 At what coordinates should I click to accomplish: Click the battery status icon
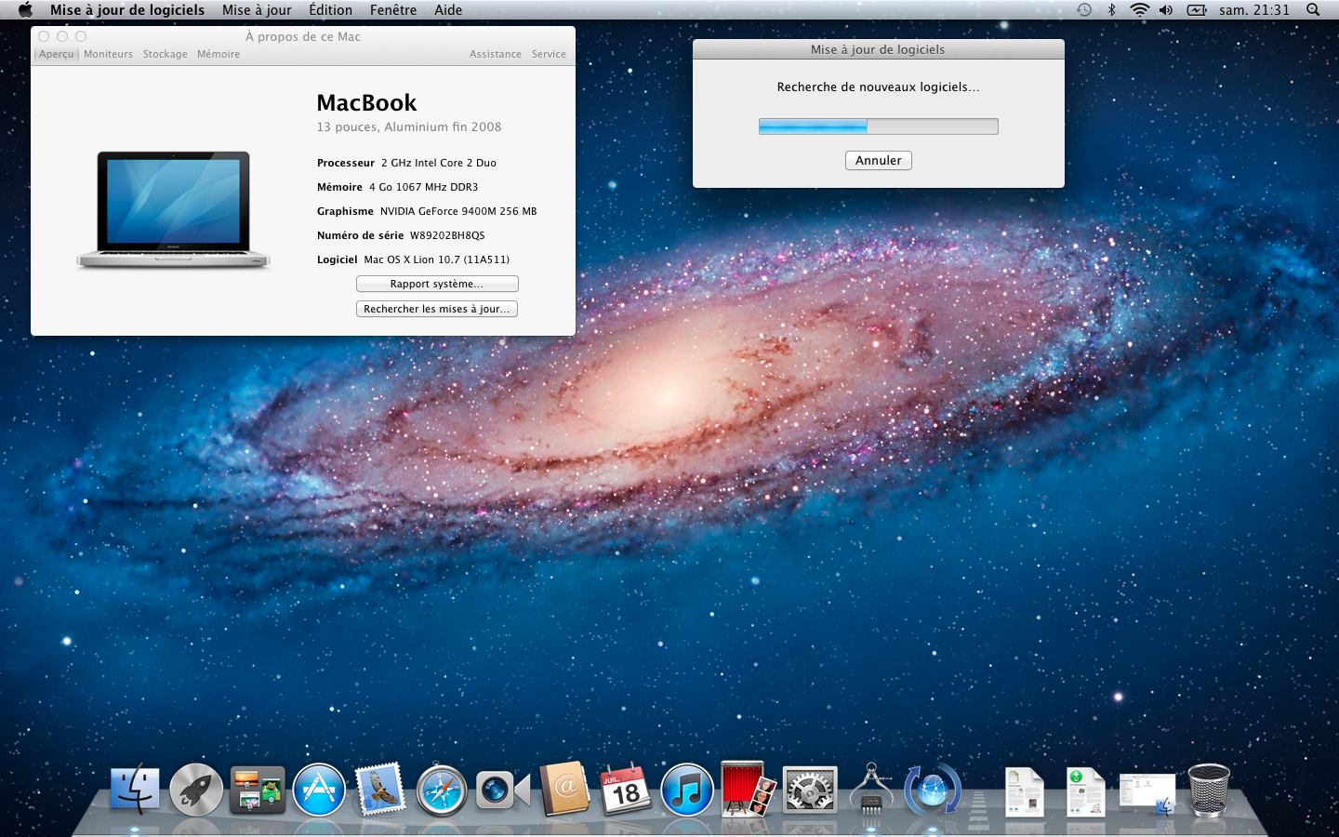pos(1197,10)
